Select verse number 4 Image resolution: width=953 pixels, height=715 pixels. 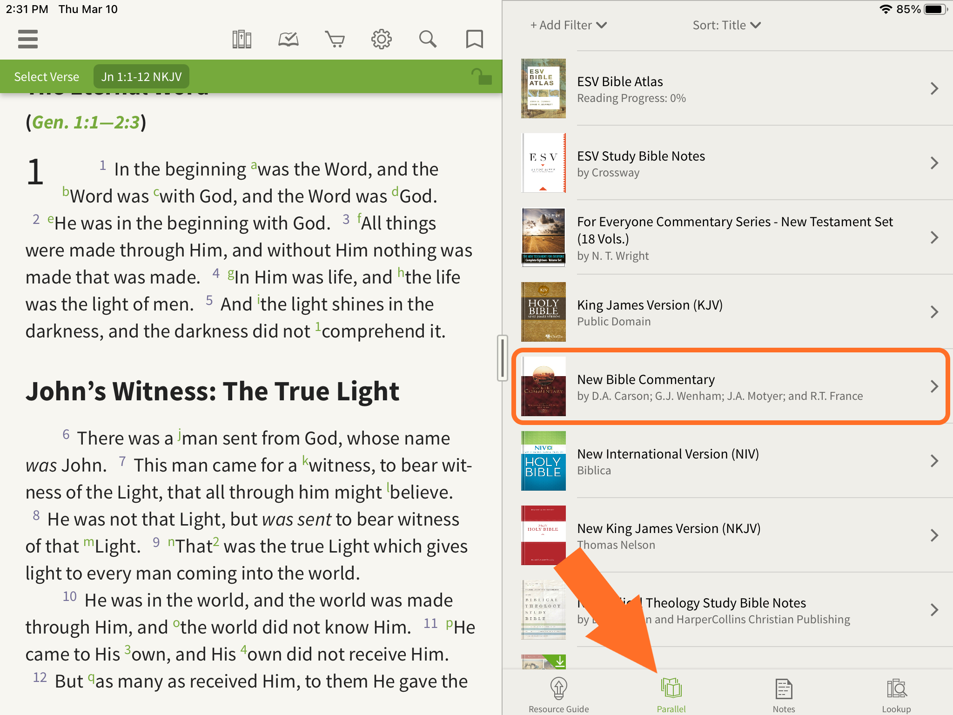click(216, 273)
